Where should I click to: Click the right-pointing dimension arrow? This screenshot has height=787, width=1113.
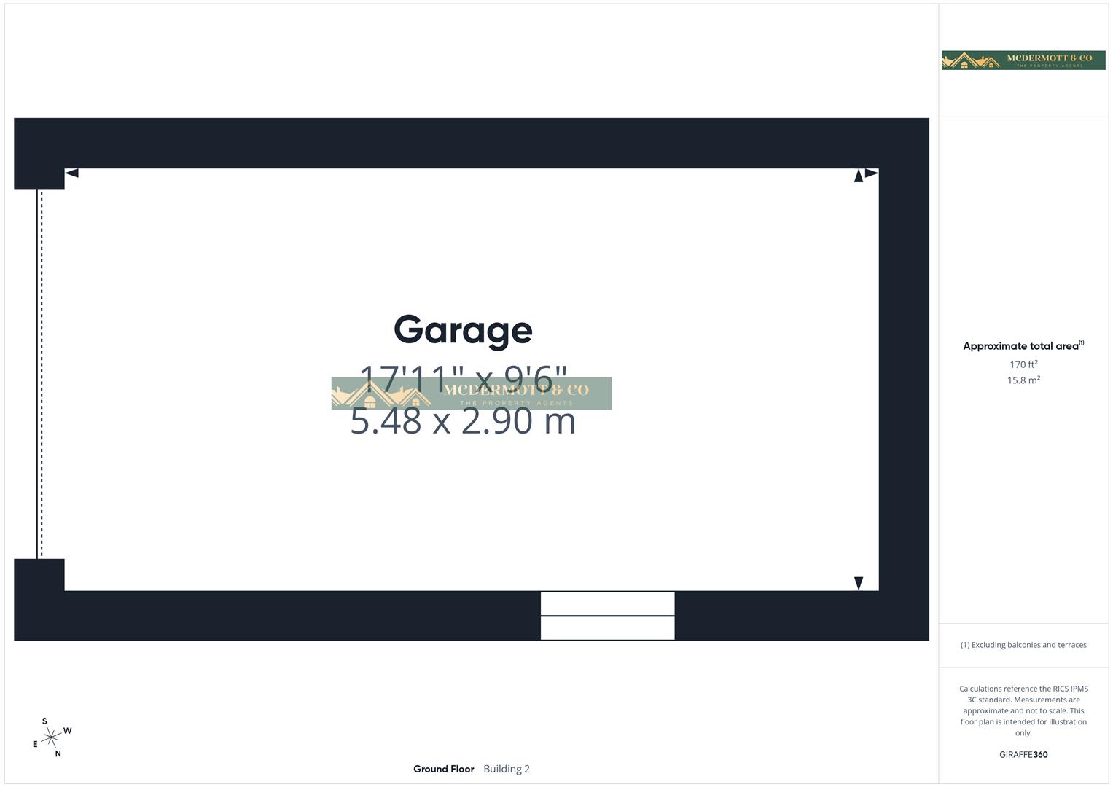click(872, 173)
